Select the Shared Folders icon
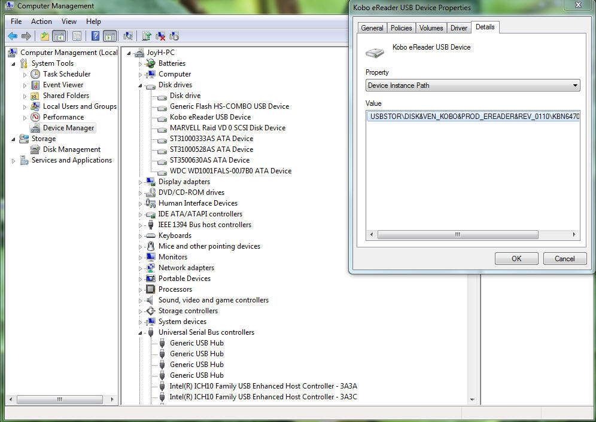 35,96
